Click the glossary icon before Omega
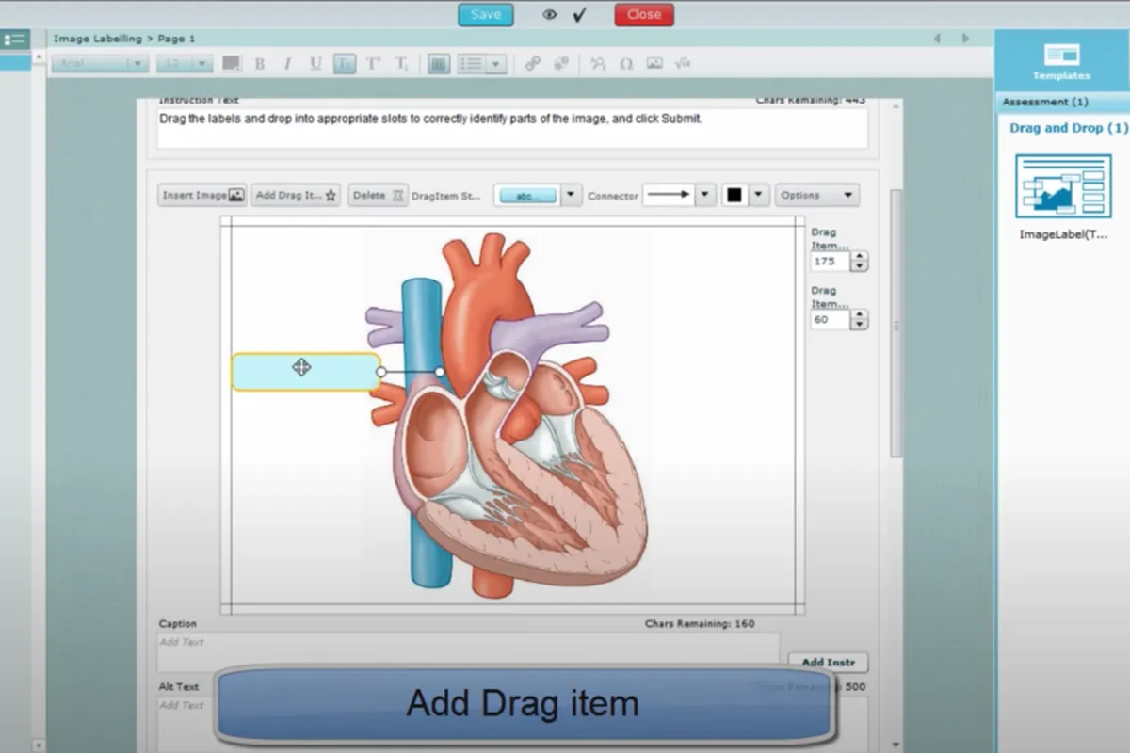The height and width of the screenshot is (753, 1130). click(598, 63)
